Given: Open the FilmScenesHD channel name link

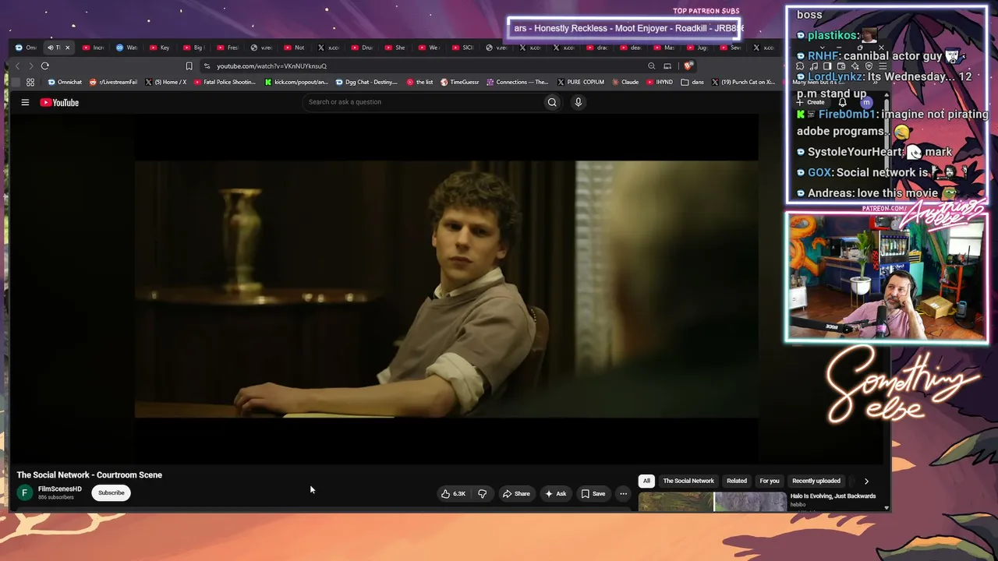Looking at the screenshot, I should click(60, 489).
